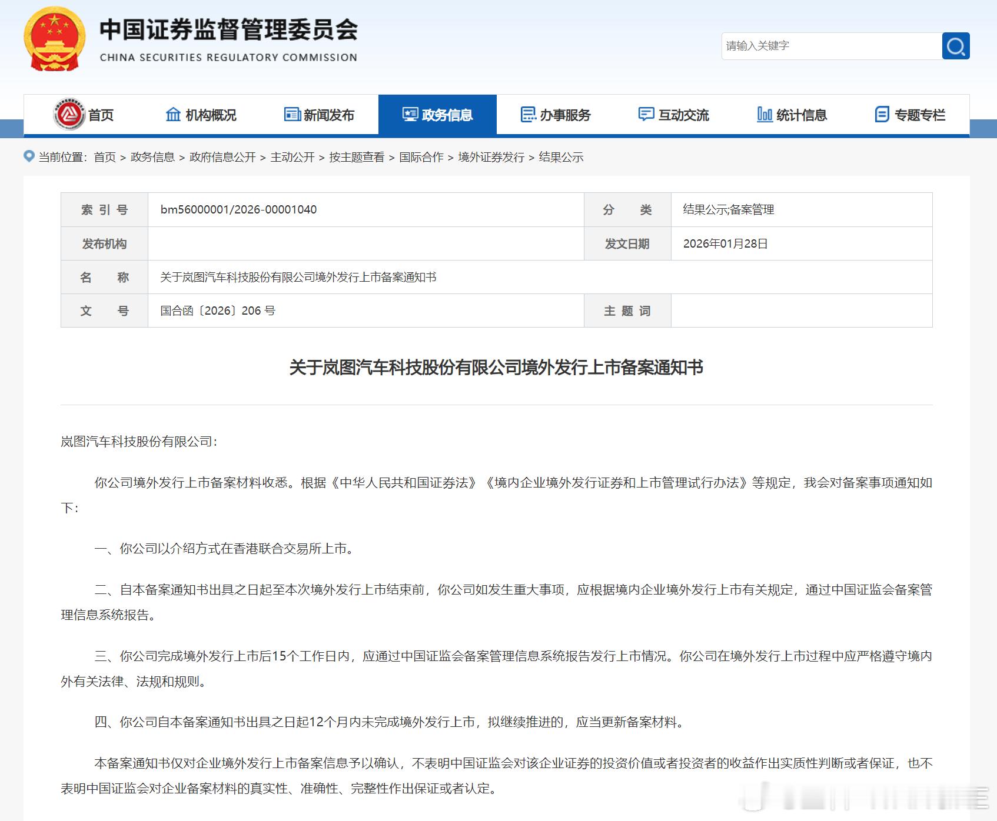Click the 中国证券监督管理委员会 site title

tap(228, 29)
